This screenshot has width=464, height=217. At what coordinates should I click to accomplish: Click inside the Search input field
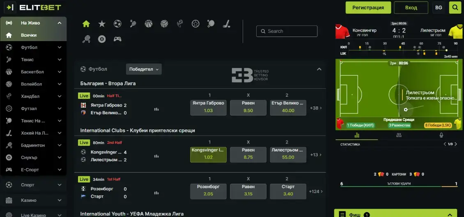point(287,31)
